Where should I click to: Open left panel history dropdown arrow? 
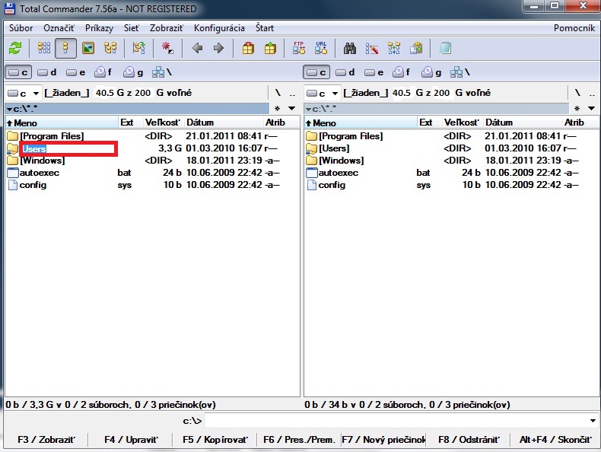pos(291,109)
